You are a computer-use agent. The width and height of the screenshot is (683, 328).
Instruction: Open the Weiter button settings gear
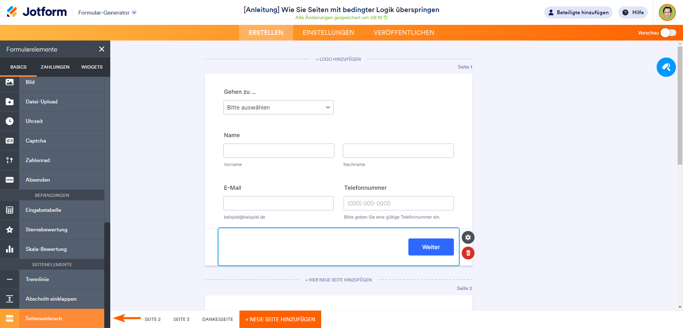click(x=468, y=237)
